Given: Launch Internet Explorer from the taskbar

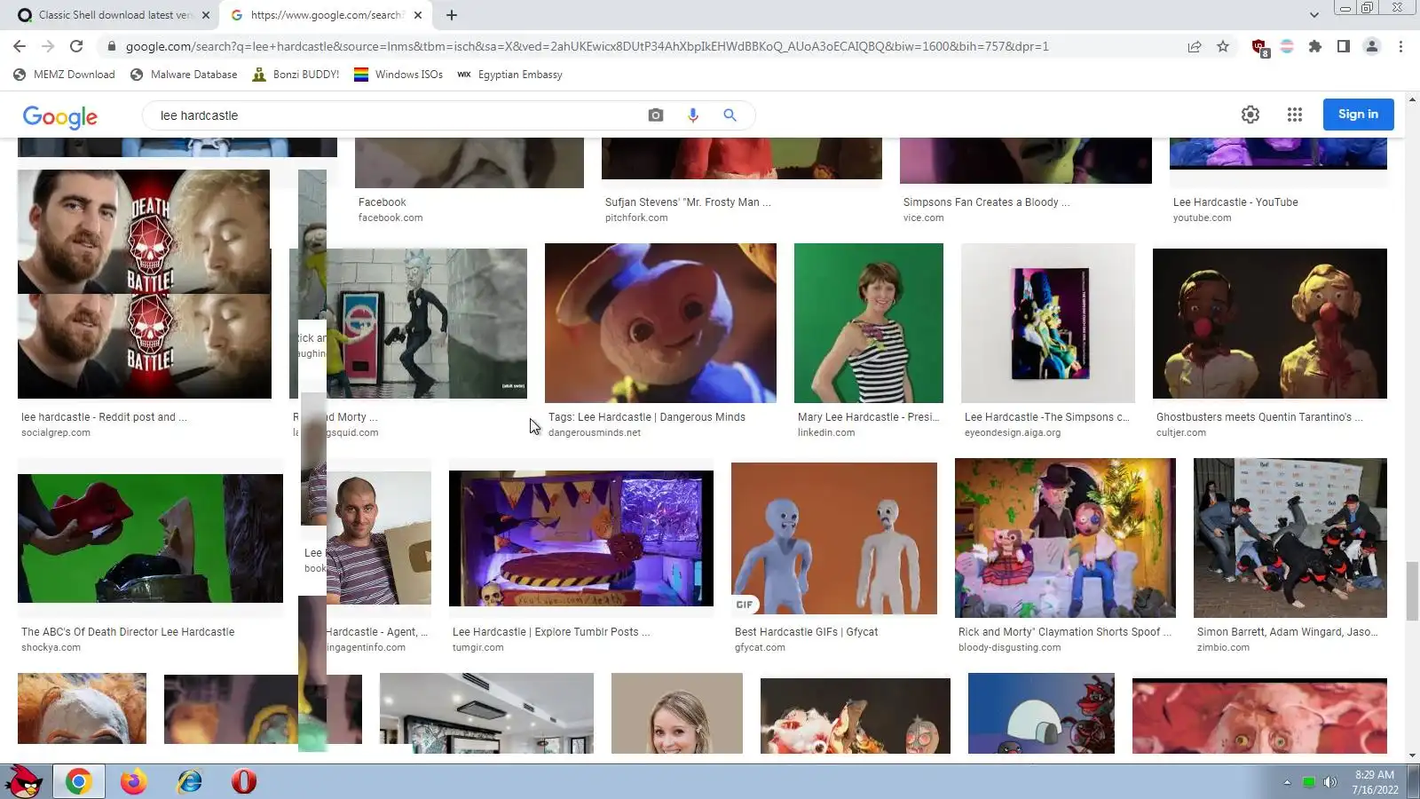Looking at the screenshot, I should click(x=190, y=781).
